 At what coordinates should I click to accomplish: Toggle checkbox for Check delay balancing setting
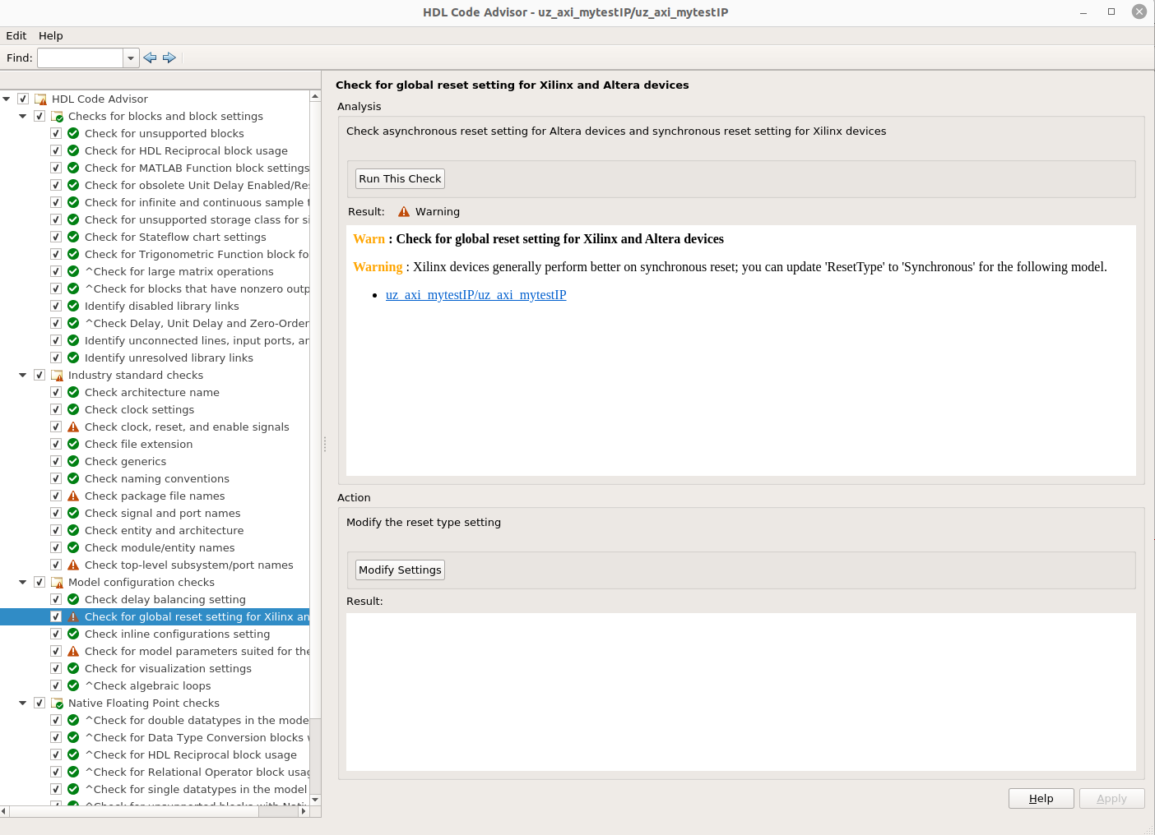[x=56, y=600]
